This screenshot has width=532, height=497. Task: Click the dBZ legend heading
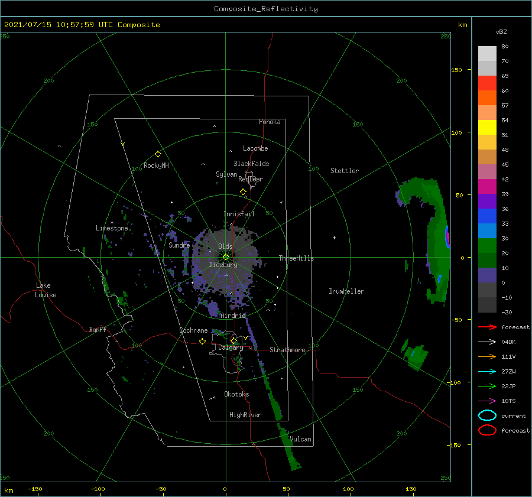pos(501,31)
